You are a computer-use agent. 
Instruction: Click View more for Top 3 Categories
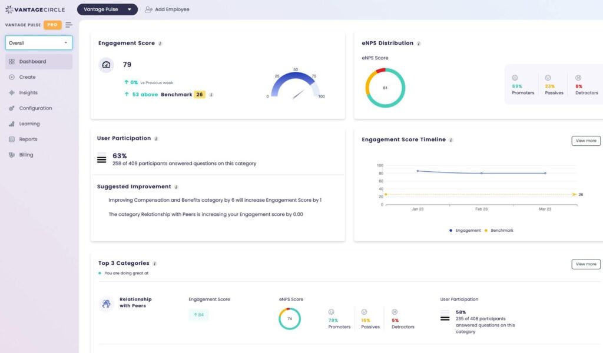click(586, 264)
